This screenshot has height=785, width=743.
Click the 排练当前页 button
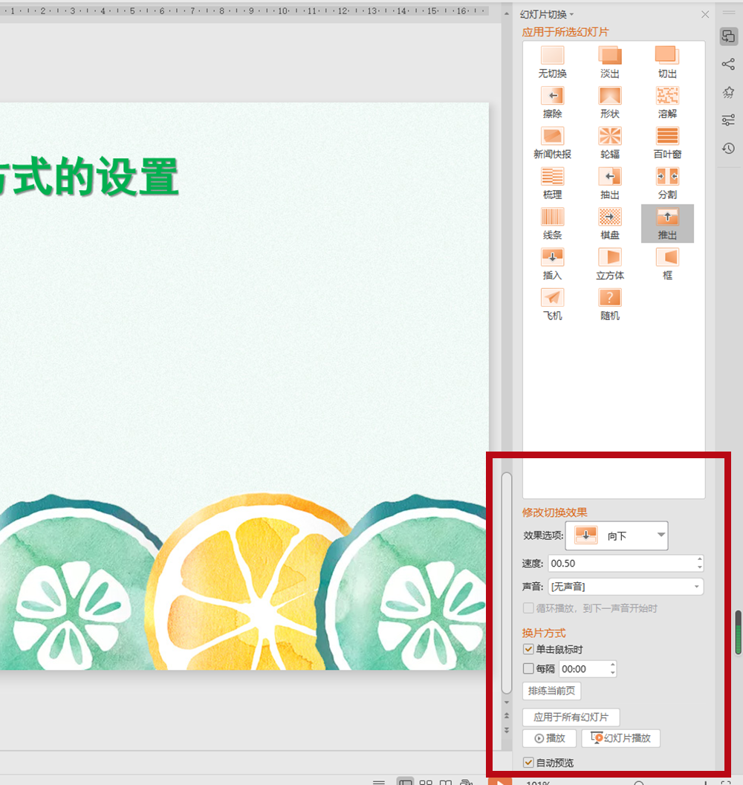(551, 691)
